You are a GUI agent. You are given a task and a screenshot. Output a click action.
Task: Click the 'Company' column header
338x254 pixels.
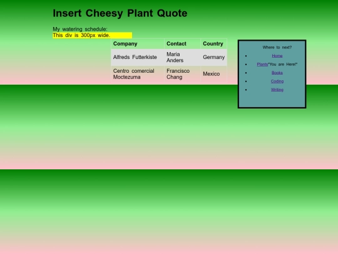[x=138, y=44]
